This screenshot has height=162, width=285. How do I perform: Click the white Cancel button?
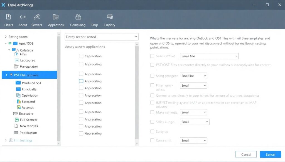click(246, 154)
